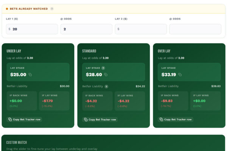This screenshot has width=227, height=151.
Task: Select the -$9.83 If Back Wins value
Action: point(167,101)
